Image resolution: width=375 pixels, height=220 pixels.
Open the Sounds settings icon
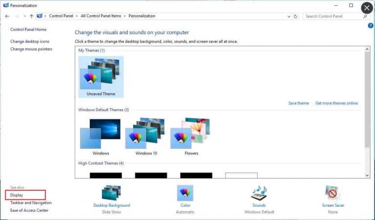(259, 194)
